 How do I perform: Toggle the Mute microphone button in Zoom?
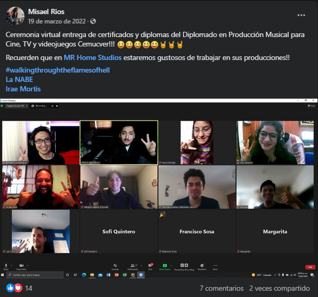pos(6,266)
